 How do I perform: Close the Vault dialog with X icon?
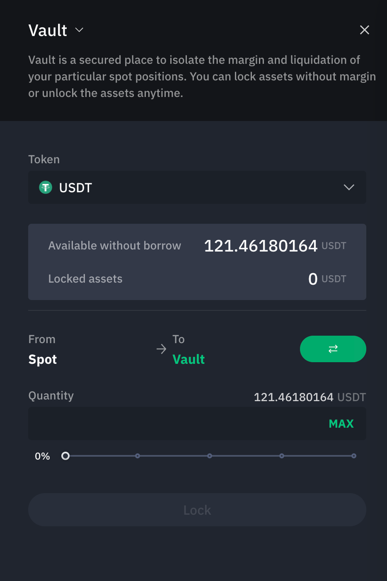(x=365, y=30)
